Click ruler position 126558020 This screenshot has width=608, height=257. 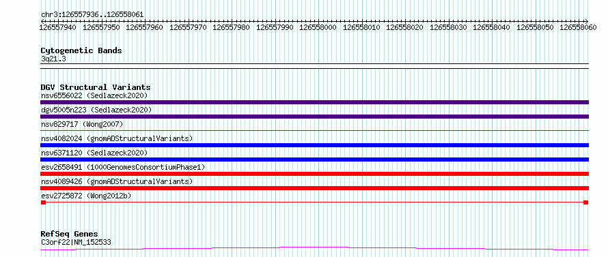coord(405,27)
